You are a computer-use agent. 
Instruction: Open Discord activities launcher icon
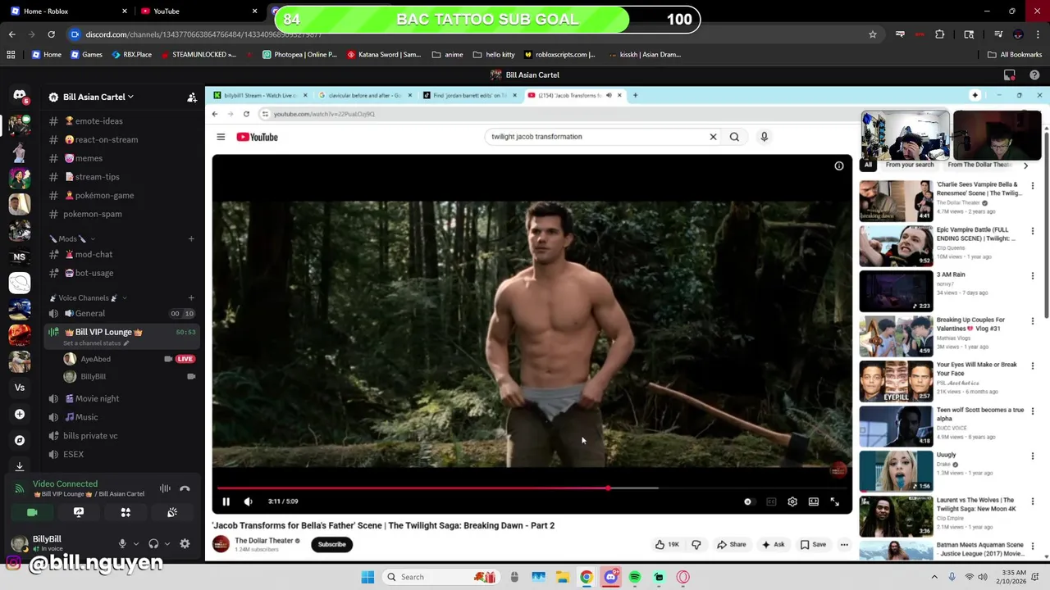click(x=126, y=512)
